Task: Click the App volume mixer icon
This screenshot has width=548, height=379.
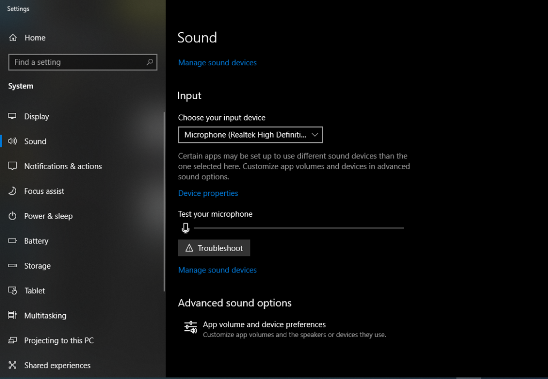Action: 191,328
